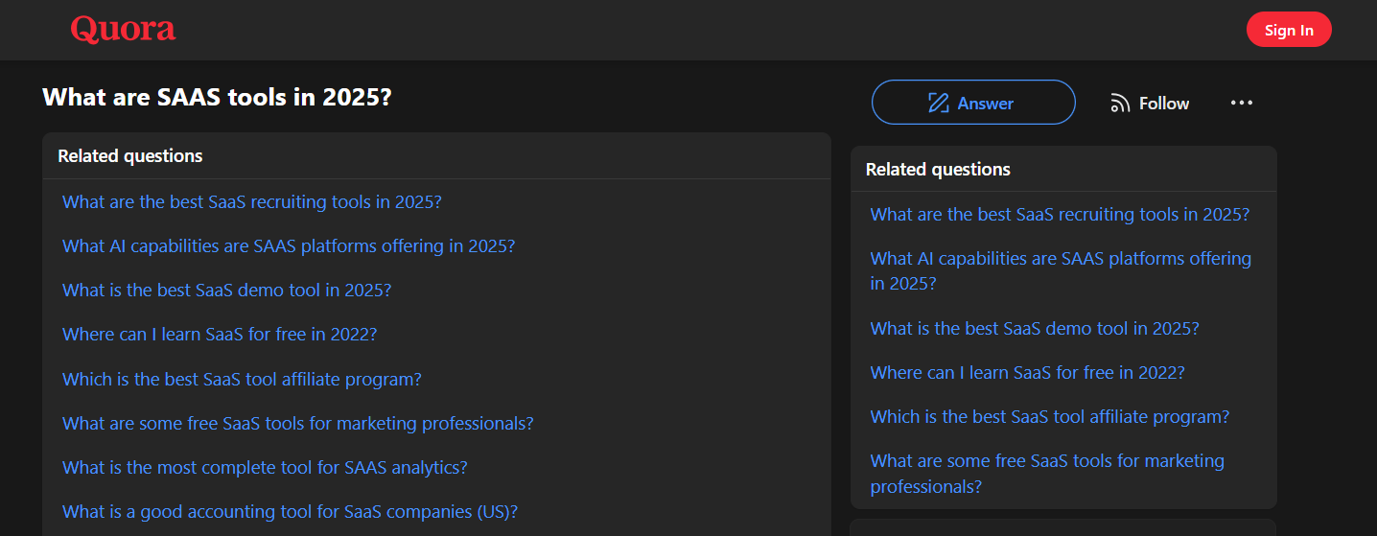
Task: Open right sidebar link 'best SaaS demo tool in 2025'
Action: (1035, 328)
